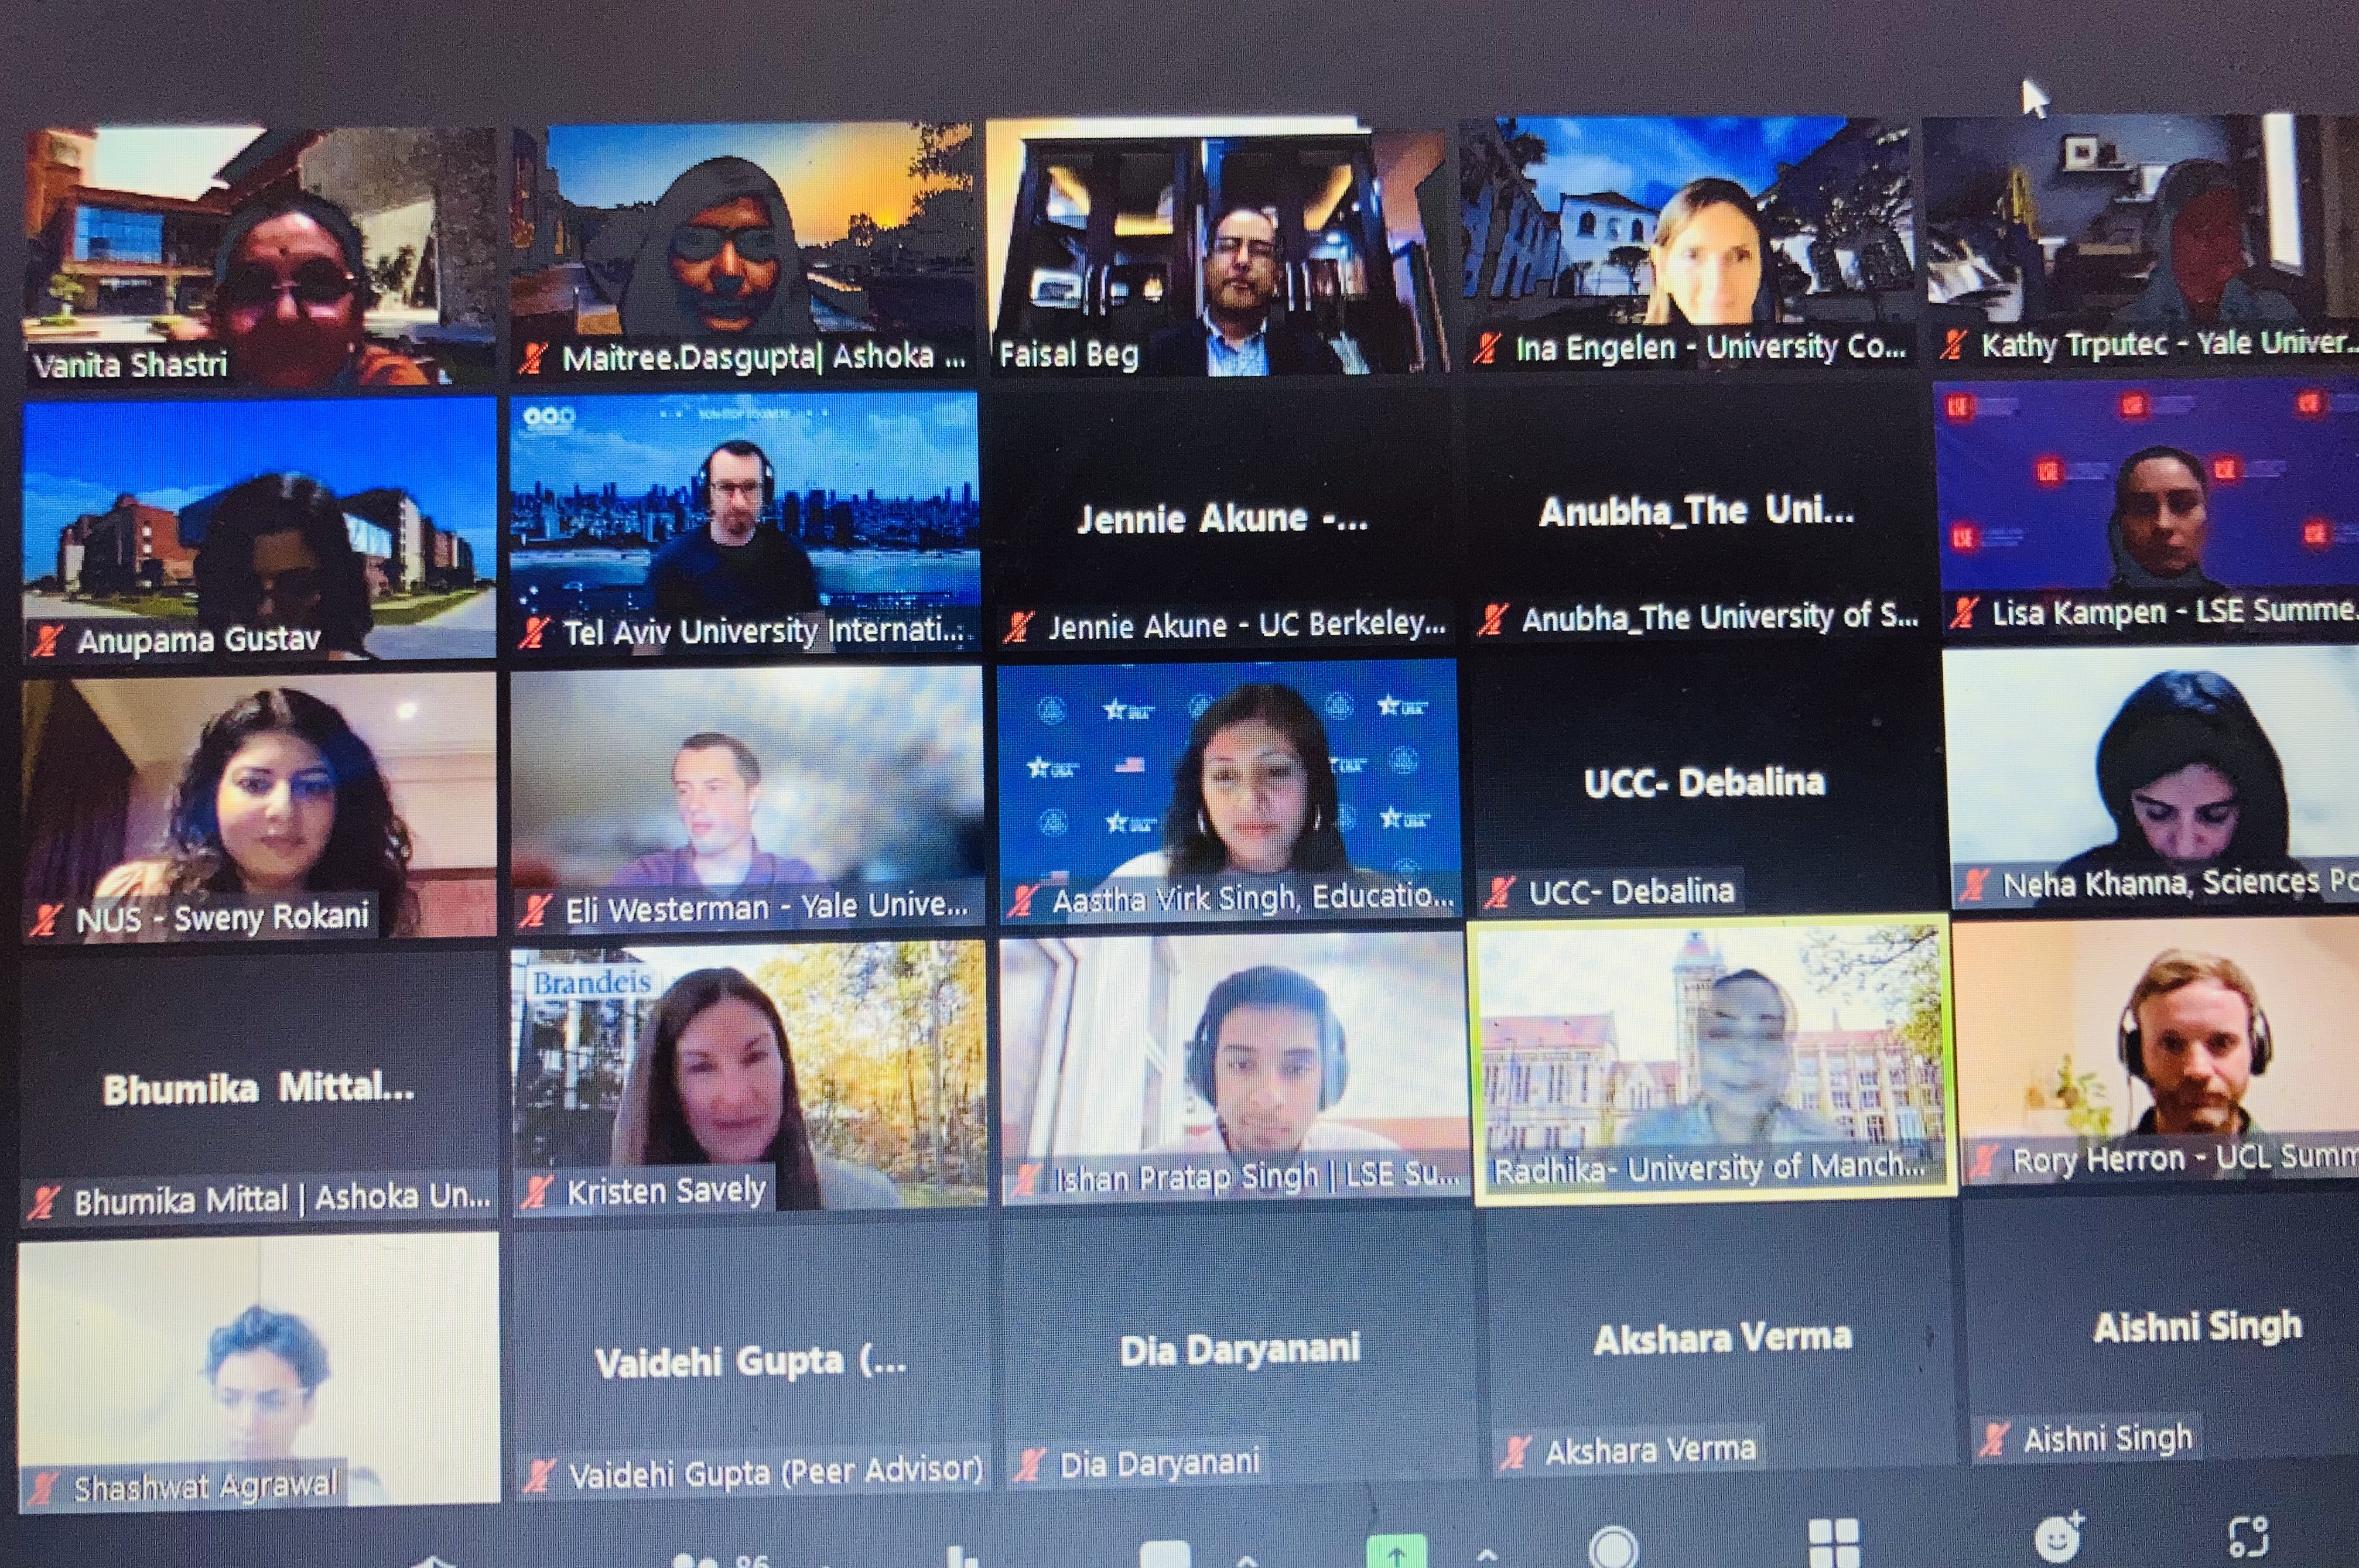Click the muted mic icon beside Ishan Pratap Singh
The image size is (2359, 1568).
[x=1025, y=1180]
